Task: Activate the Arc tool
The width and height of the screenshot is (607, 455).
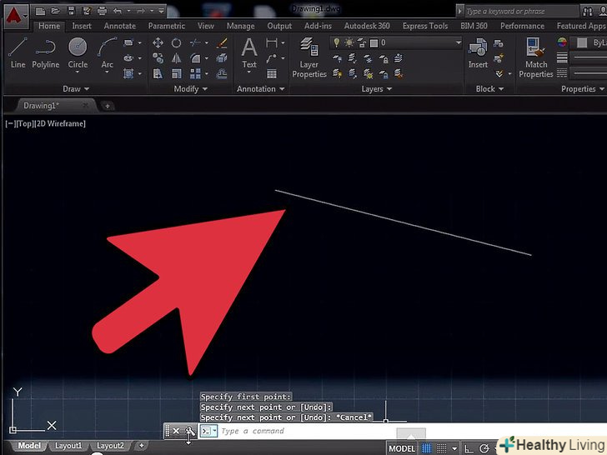Action: coord(108,52)
